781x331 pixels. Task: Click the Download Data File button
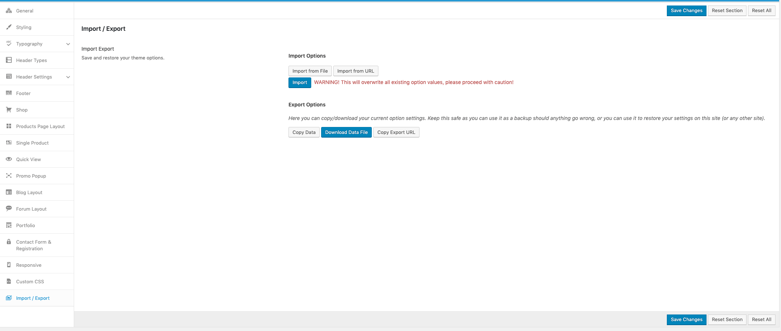(346, 132)
